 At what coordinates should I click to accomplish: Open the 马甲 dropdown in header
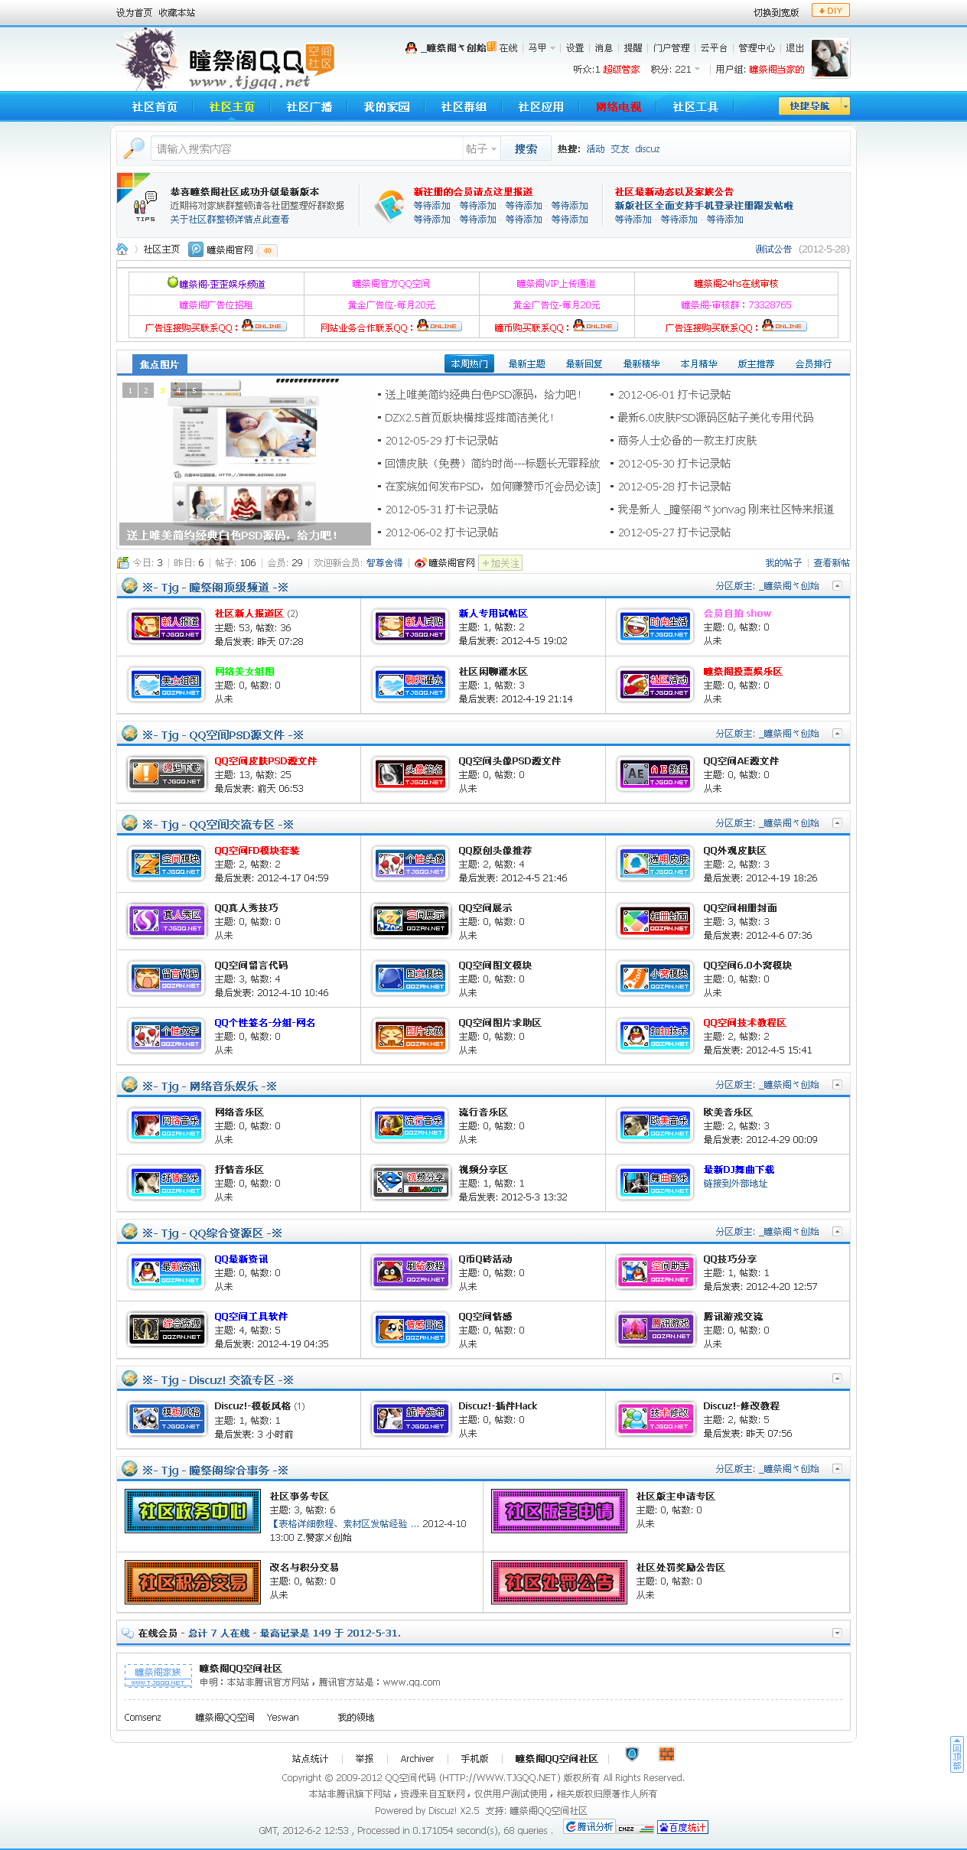click(x=542, y=47)
